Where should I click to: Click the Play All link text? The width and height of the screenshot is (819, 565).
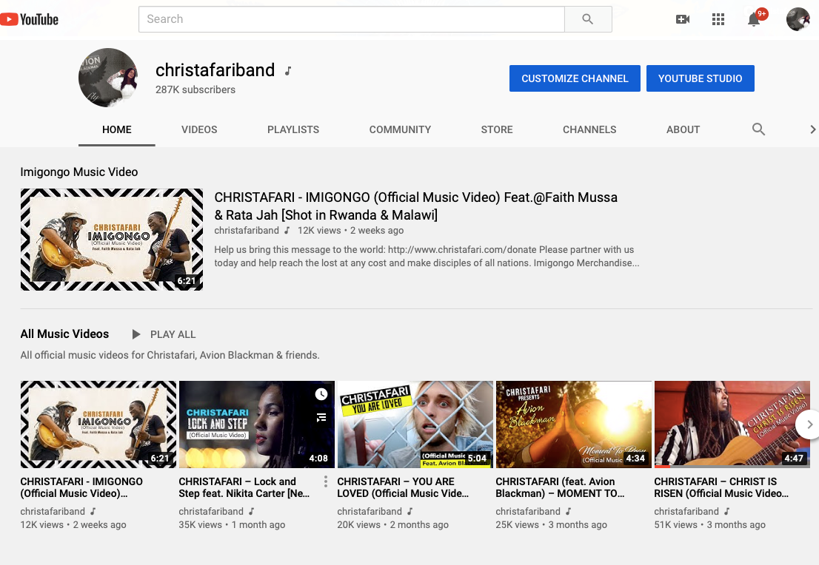click(x=173, y=334)
